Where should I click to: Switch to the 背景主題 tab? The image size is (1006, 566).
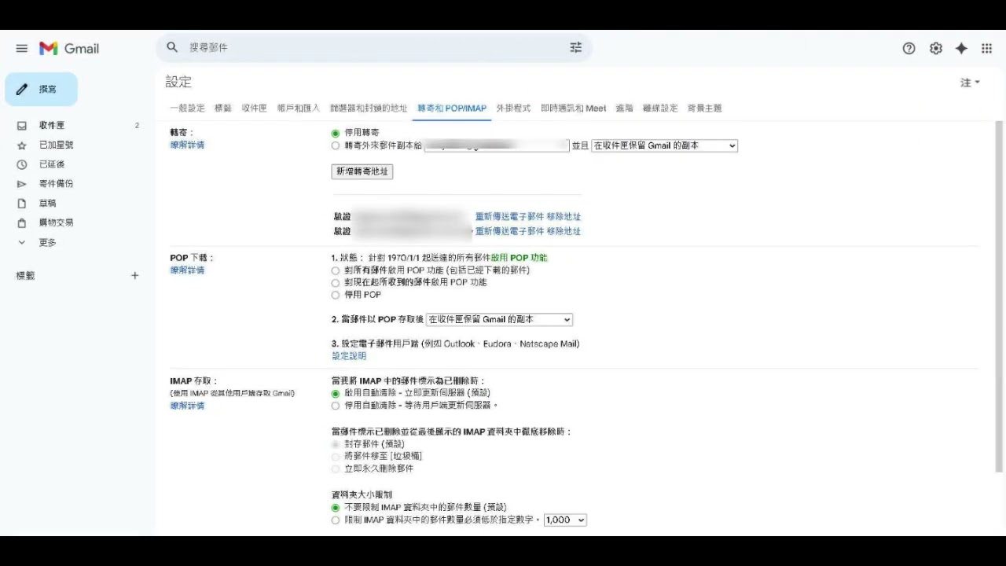tap(704, 108)
